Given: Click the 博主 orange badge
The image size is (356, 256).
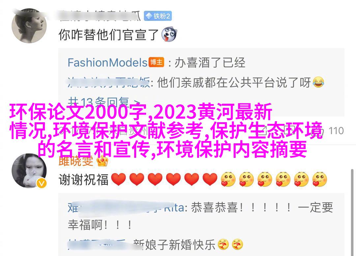Looking at the screenshot, I should pyautogui.click(x=157, y=62).
